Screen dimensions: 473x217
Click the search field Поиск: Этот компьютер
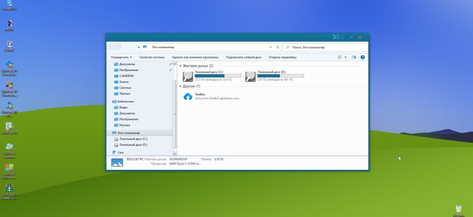point(326,47)
